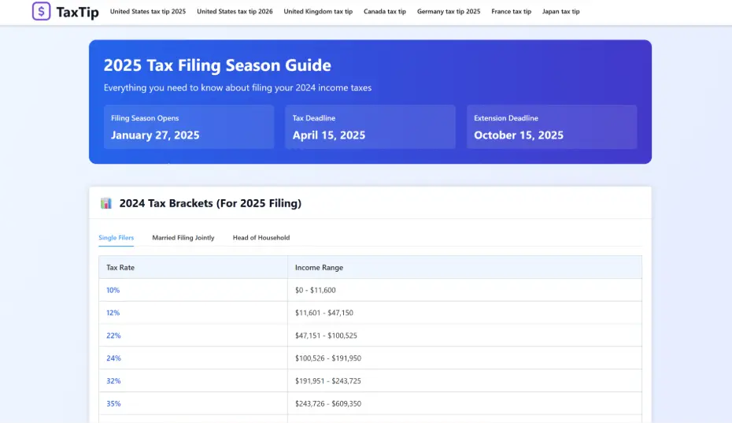The height and width of the screenshot is (423, 732).
Task: Click the 22% tax rate entry
Action: (113, 336)
